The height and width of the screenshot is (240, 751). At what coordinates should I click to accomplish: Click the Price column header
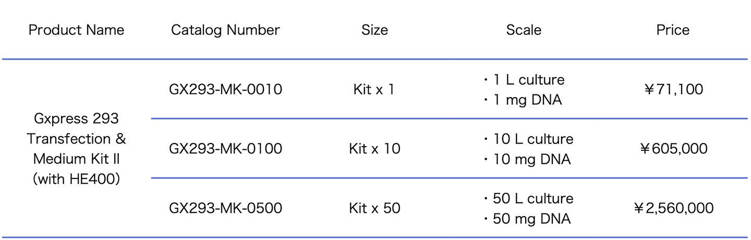click(x=673, y=30)
